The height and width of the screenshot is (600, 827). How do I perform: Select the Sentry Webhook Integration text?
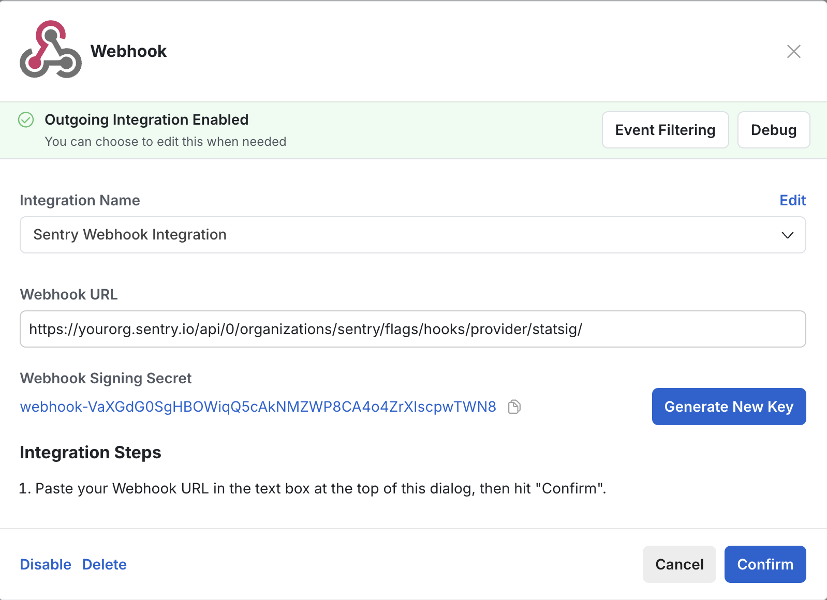[x=130, y=235]
